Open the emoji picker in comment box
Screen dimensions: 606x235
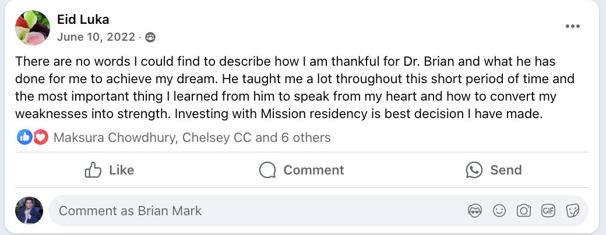499,211
